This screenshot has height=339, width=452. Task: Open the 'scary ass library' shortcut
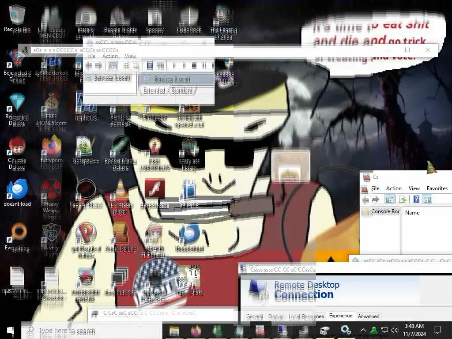click(x=189, y=154)
